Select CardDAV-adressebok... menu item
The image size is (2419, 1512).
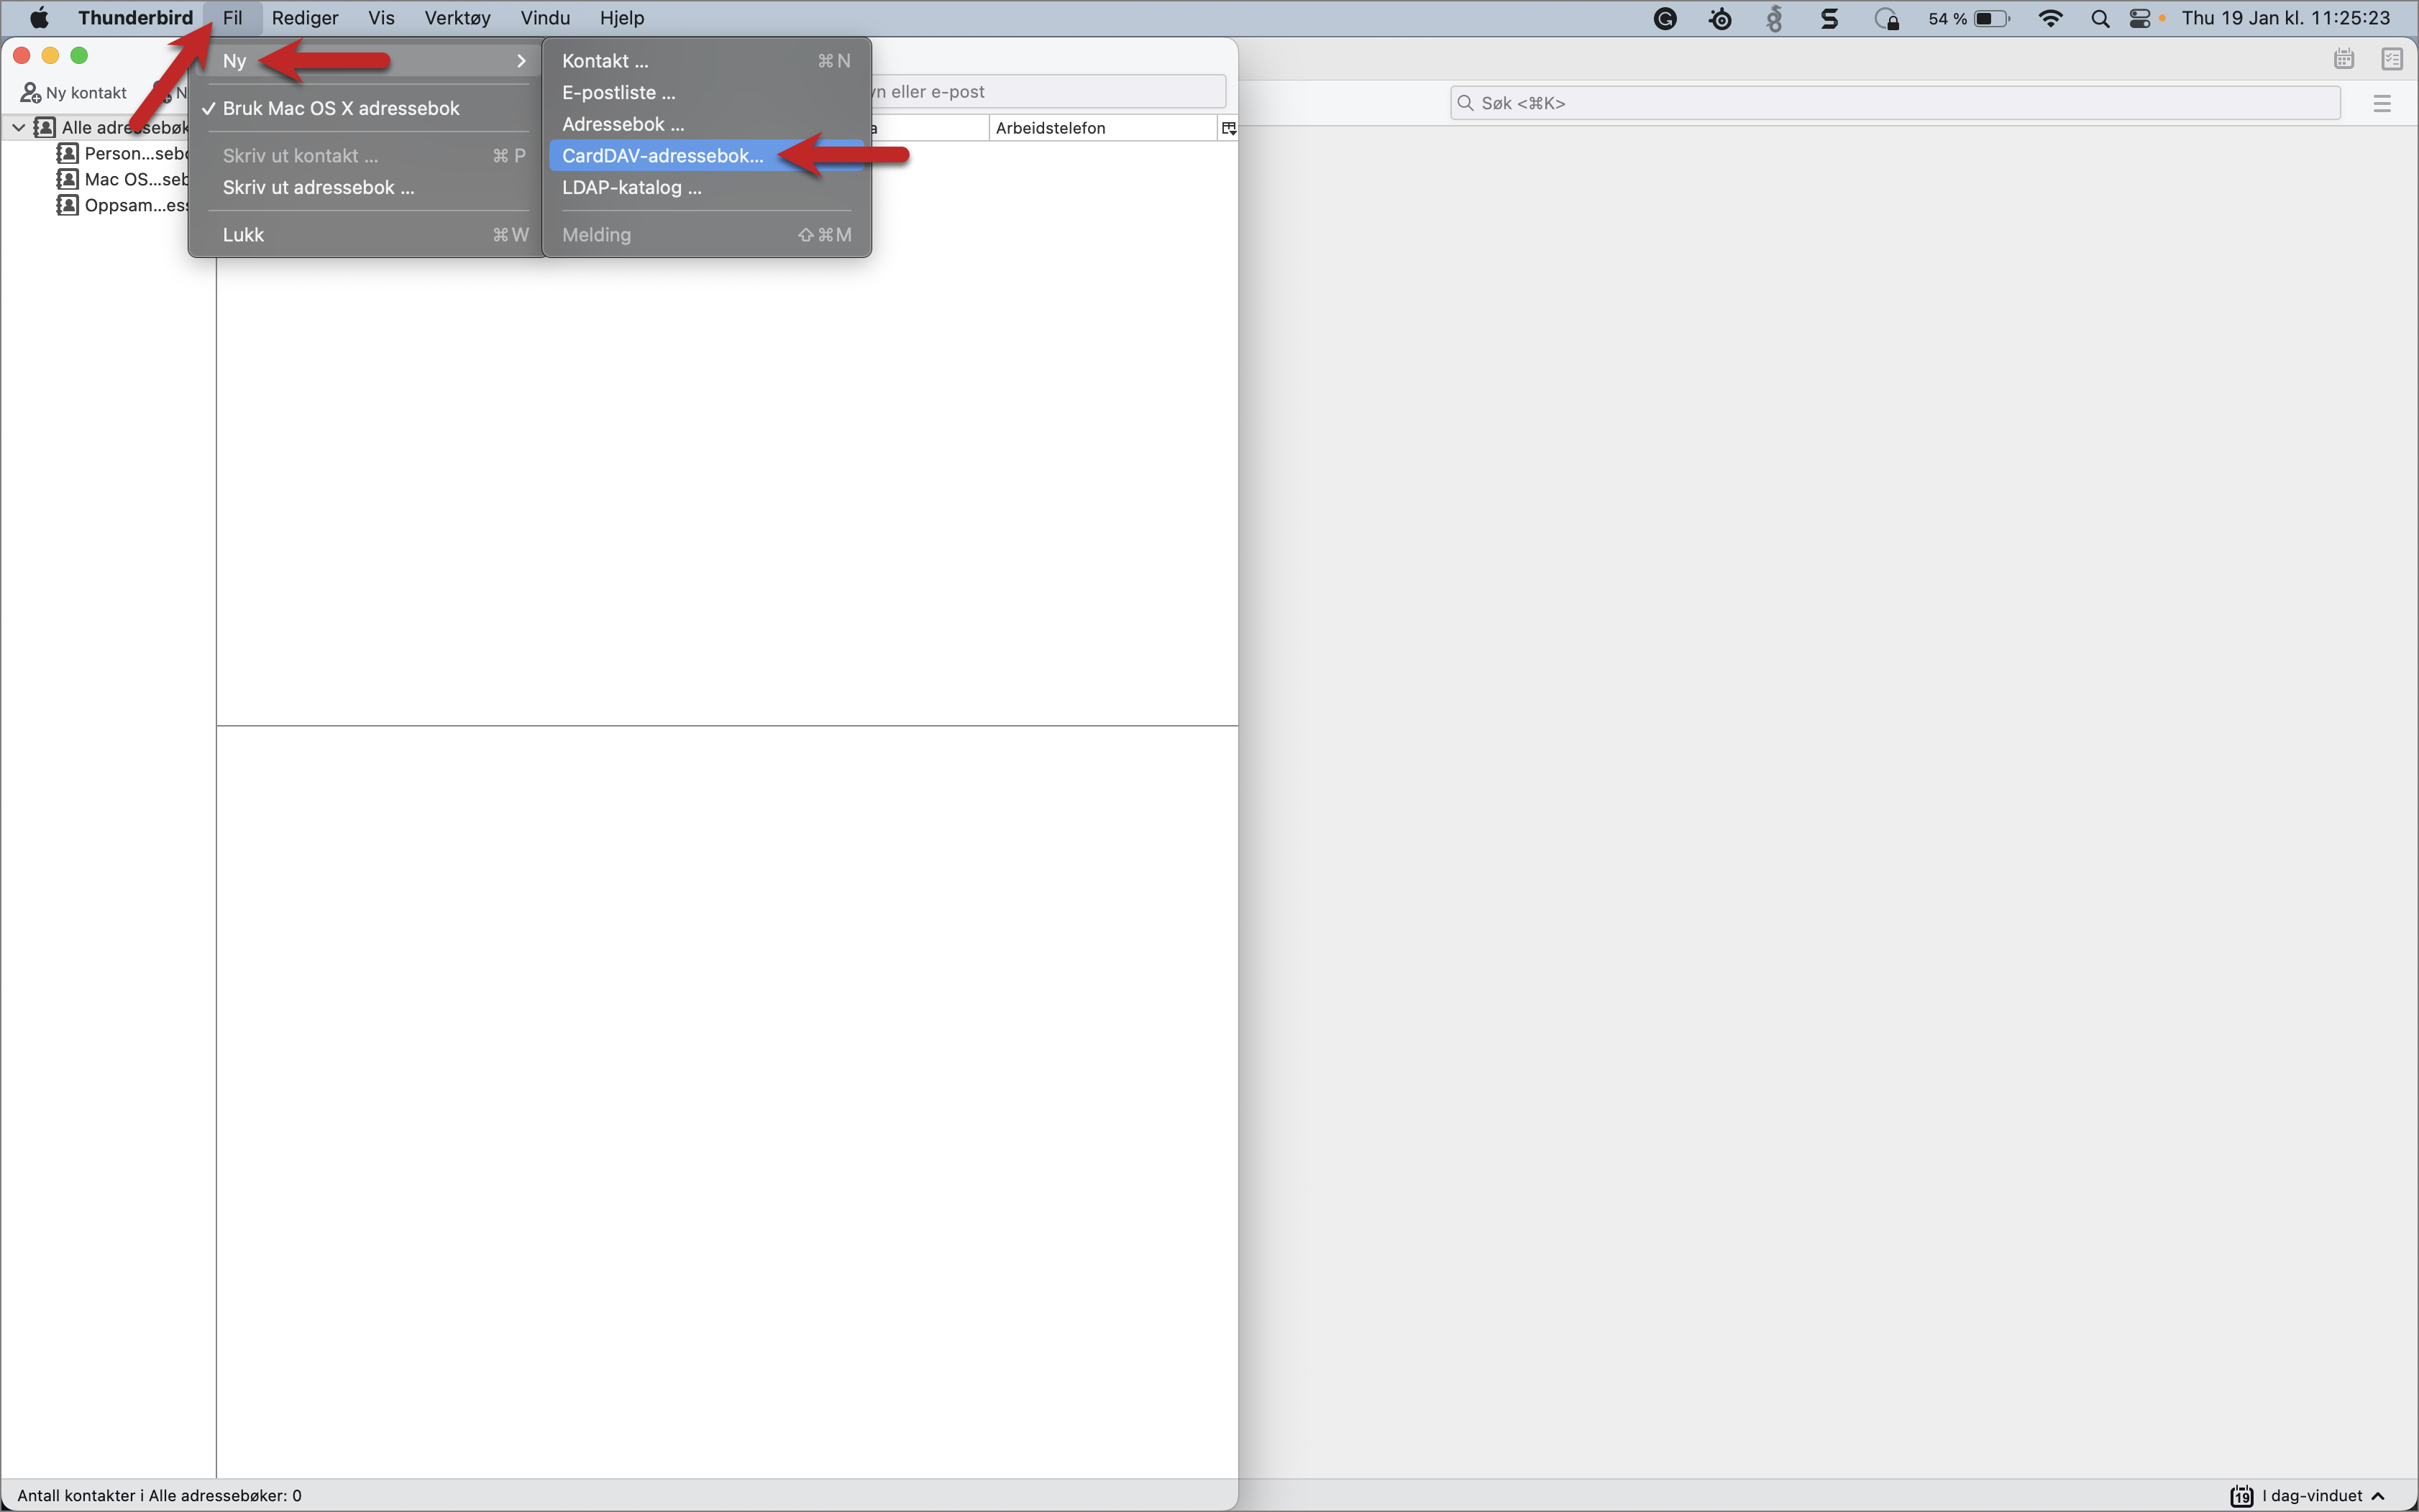[706, 156]
